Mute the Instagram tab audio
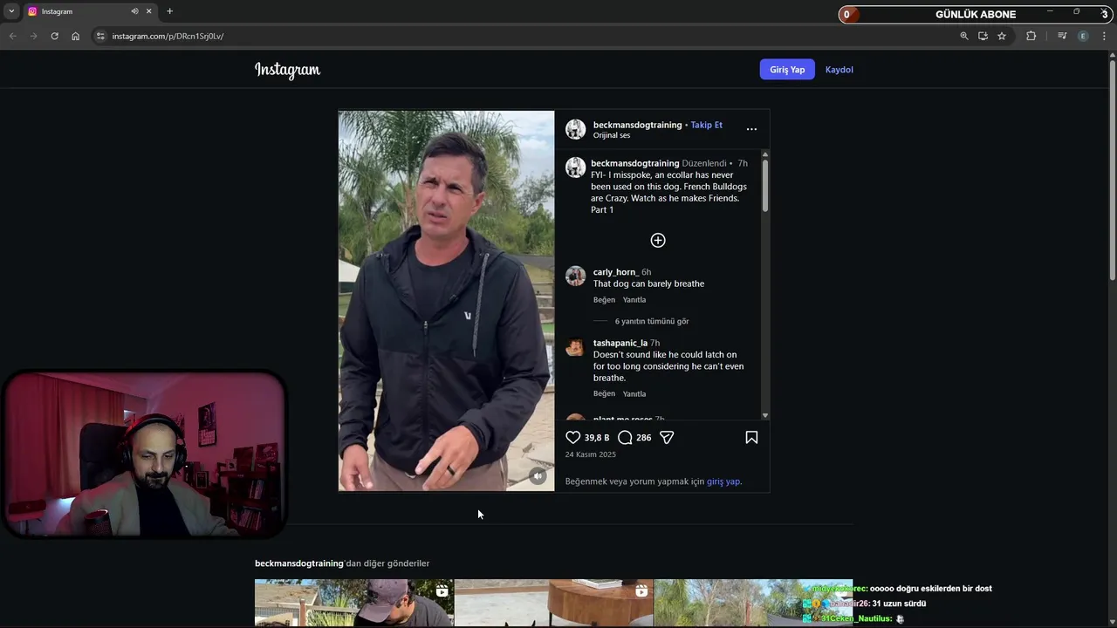This screenshot has width=1117, height=628. tap(134, 11)
